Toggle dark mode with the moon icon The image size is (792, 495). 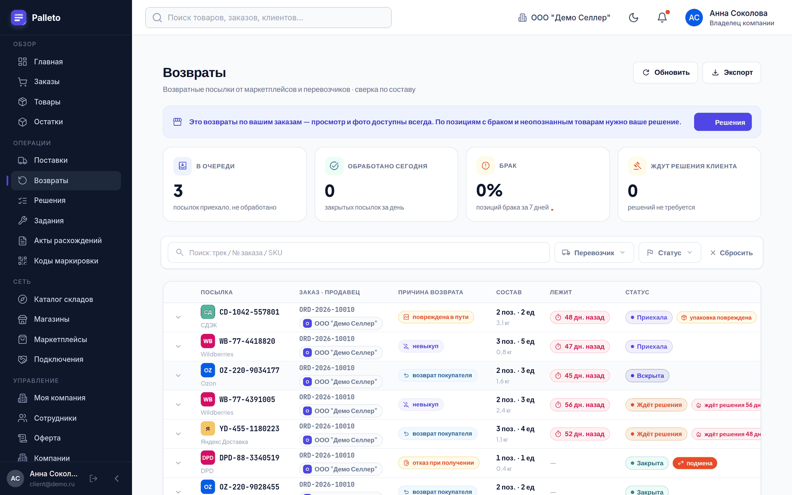pos(633,18)
